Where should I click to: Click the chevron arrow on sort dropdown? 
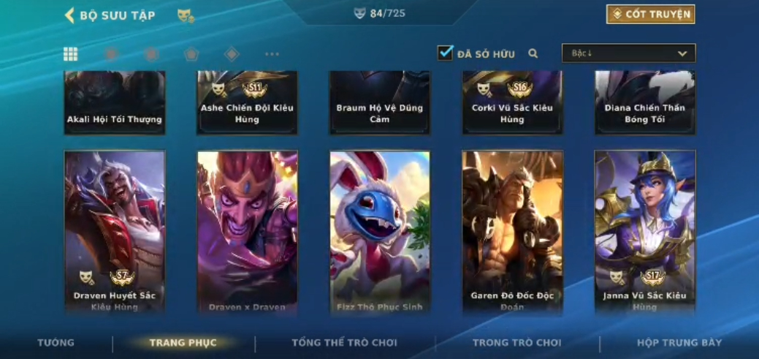pos(682,53)
